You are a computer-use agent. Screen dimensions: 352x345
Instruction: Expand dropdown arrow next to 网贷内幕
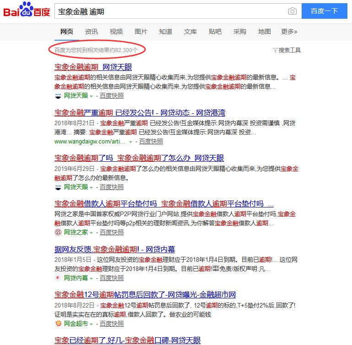click(x=92, y=279)
